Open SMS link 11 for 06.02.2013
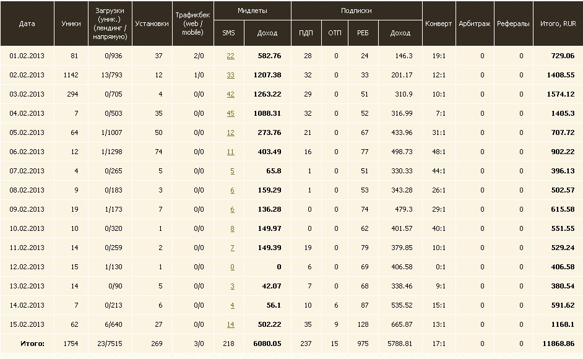Viewport: 583px width, 359px height. pos(230,152)
